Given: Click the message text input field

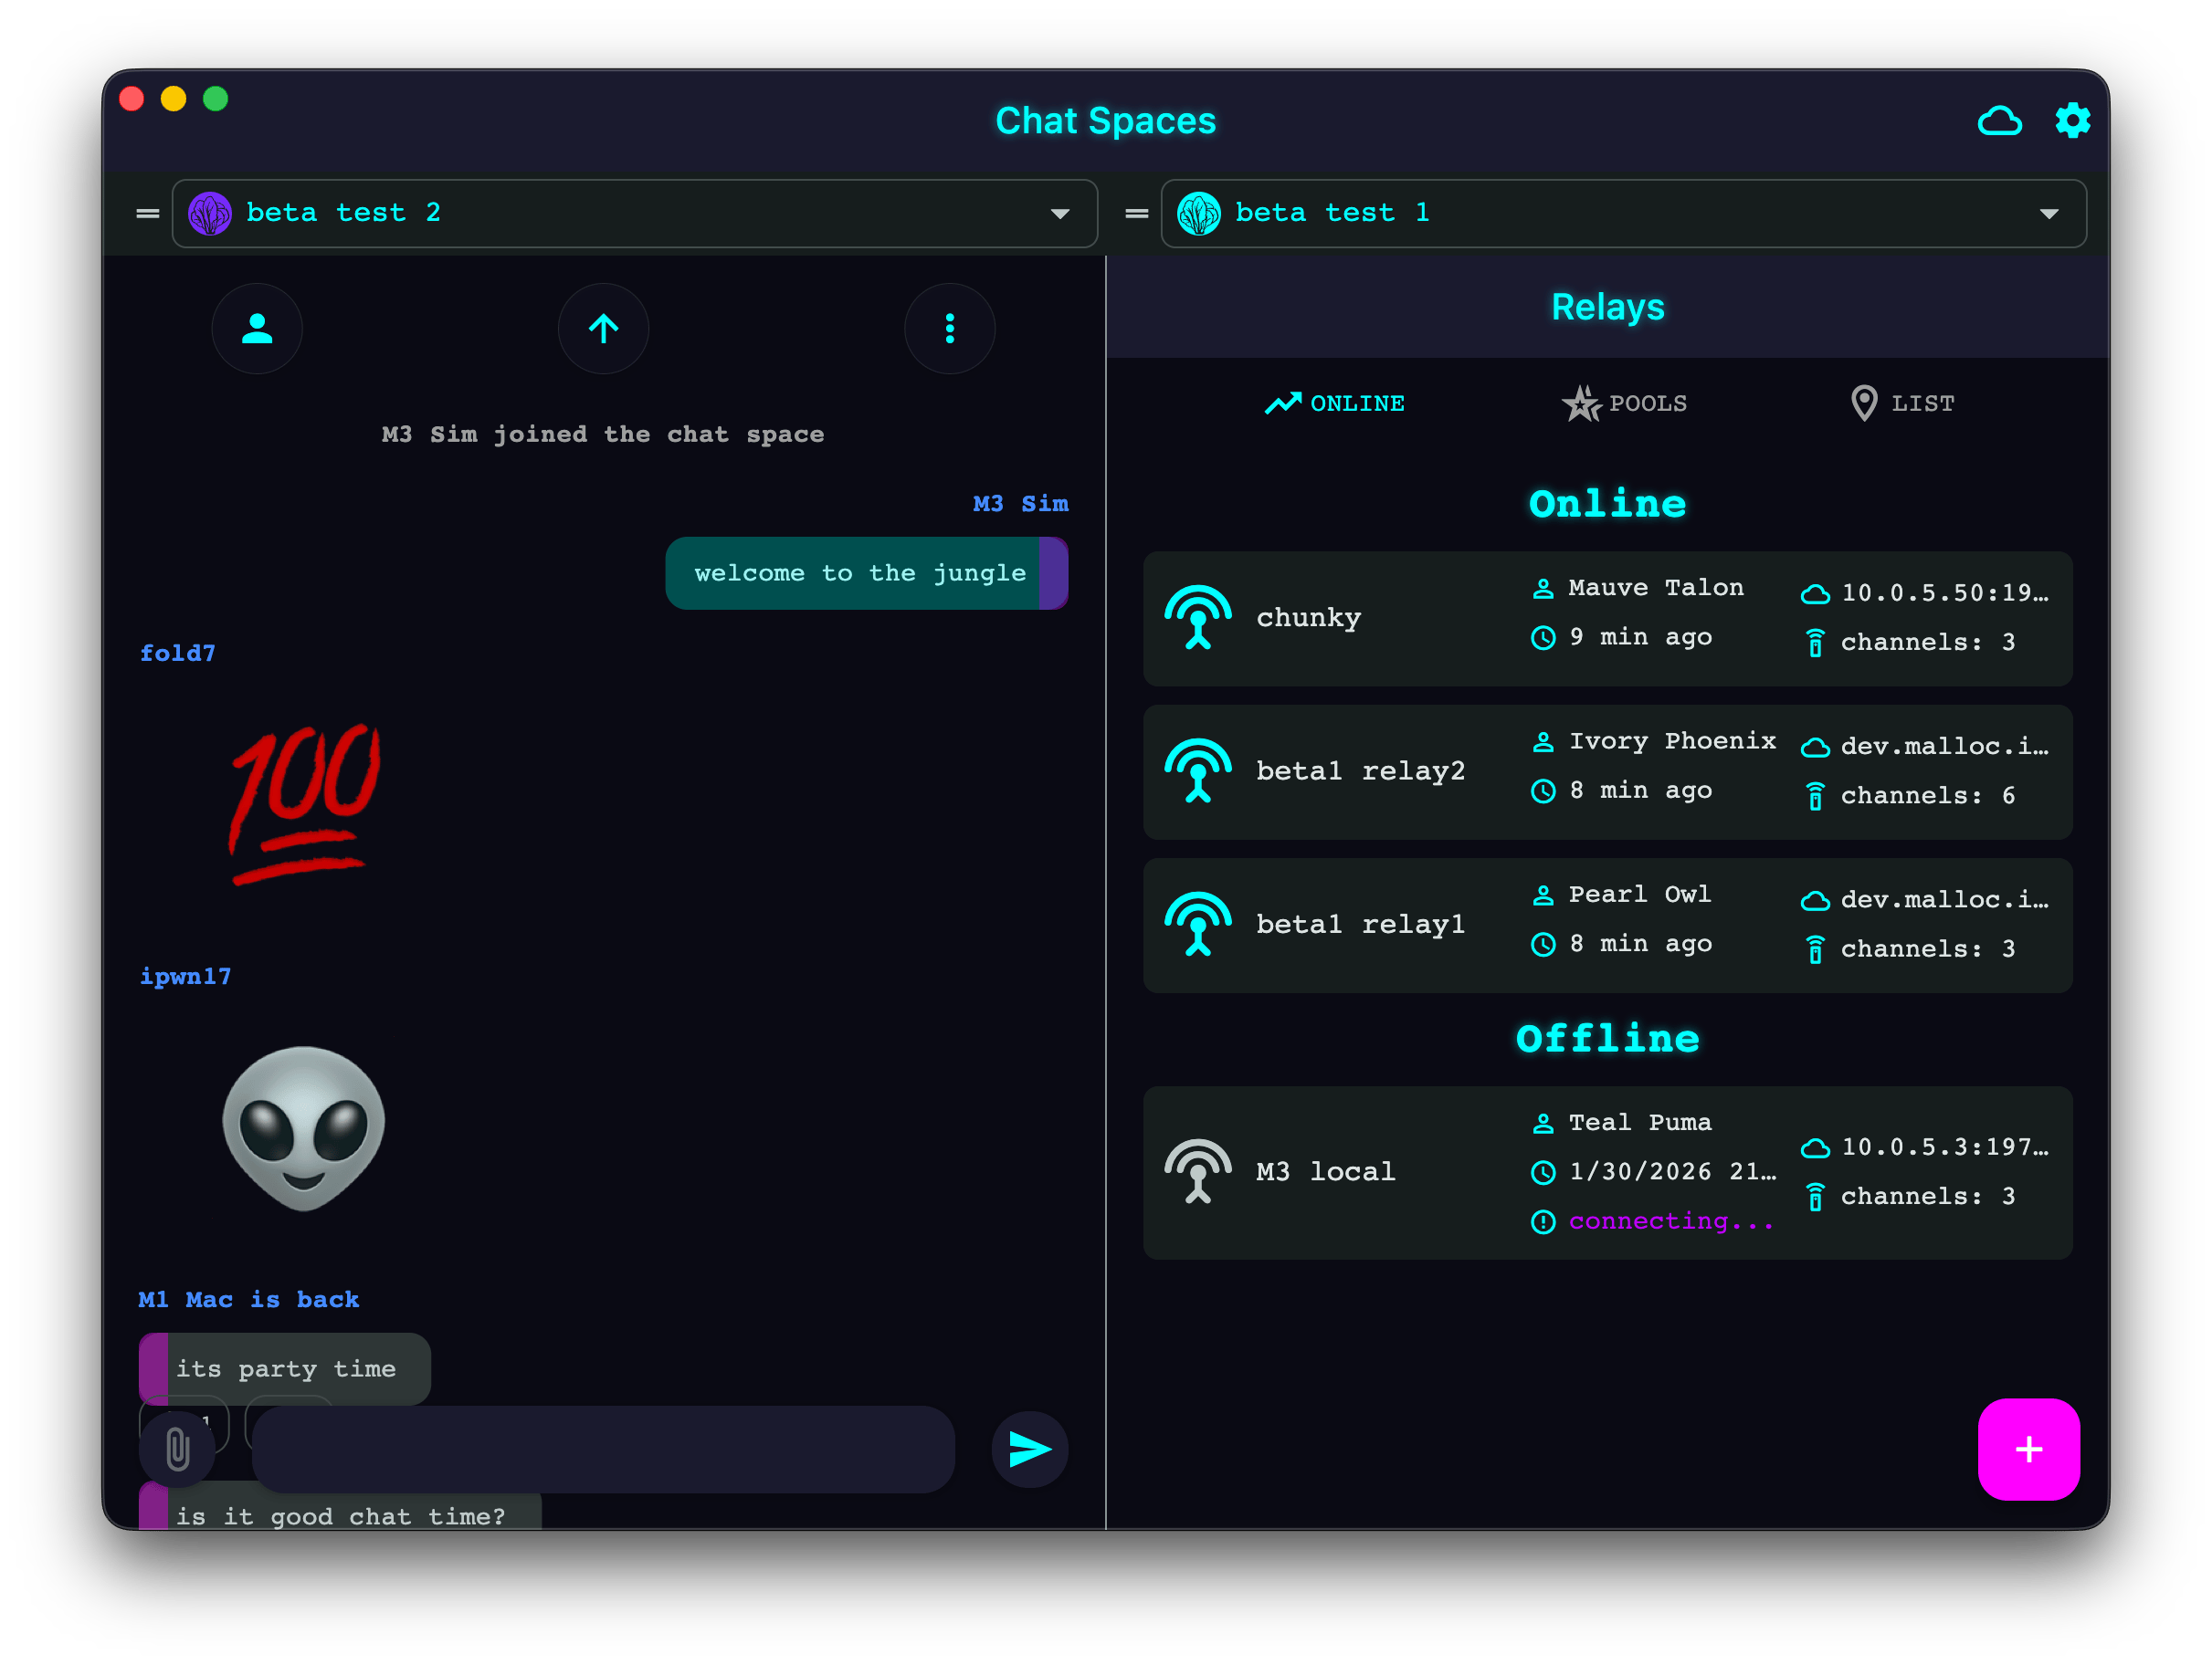Looking at the screenshot, I should pos(603,1450).
